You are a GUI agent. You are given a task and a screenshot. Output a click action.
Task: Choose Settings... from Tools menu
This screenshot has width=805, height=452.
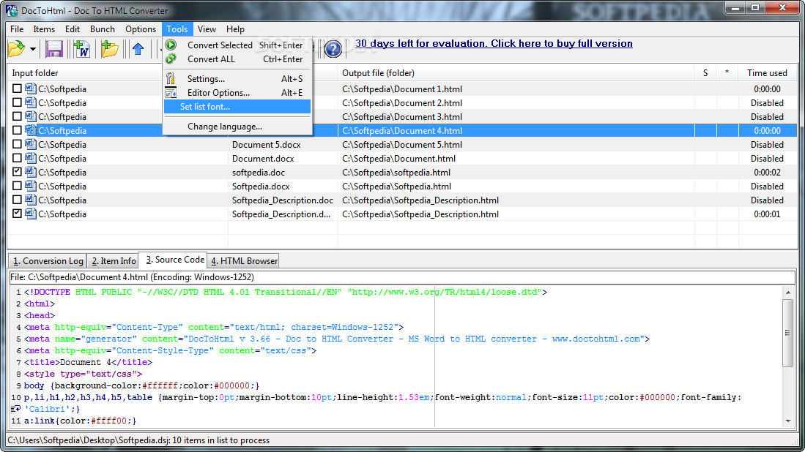pyautogui.click(x=237, y=79)
